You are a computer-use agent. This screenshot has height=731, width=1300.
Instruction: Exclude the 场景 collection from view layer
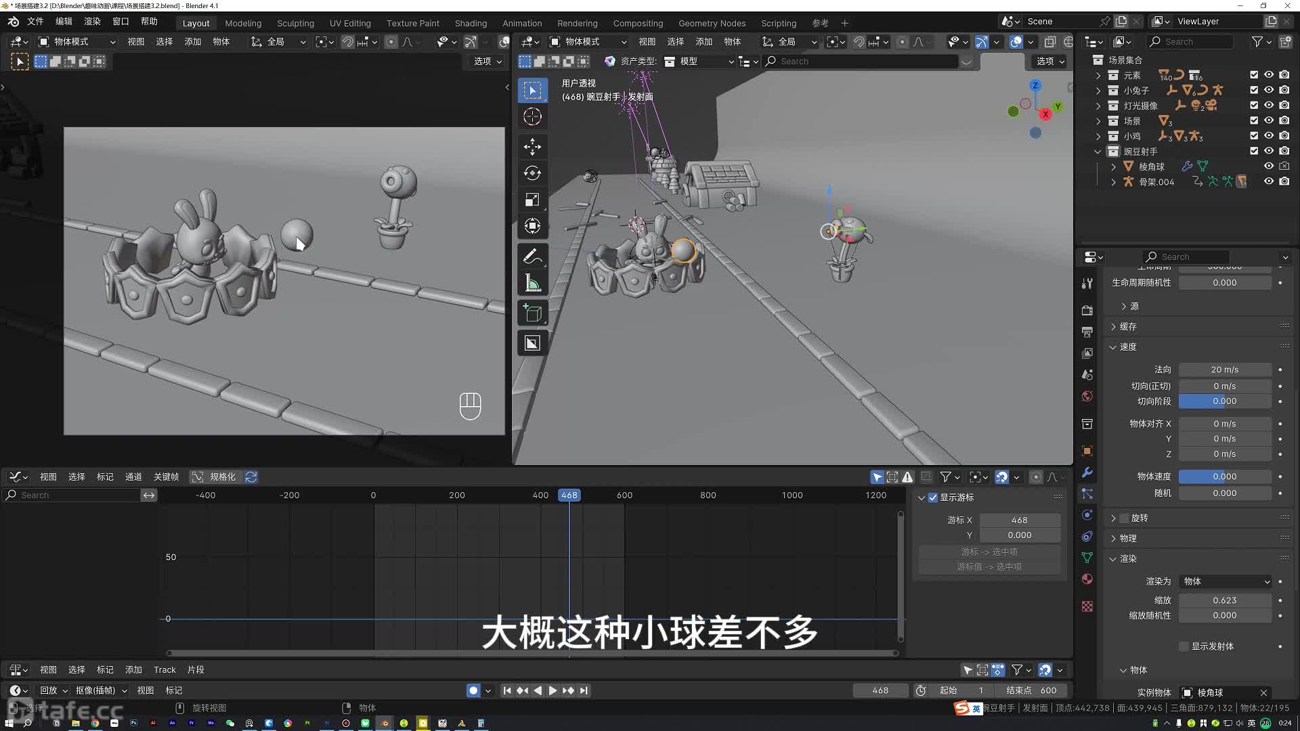coord(1254,120)
